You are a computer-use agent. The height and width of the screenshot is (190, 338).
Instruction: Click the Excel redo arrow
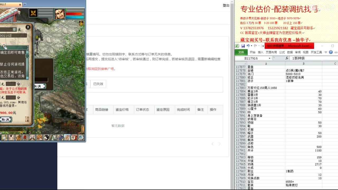255,46
